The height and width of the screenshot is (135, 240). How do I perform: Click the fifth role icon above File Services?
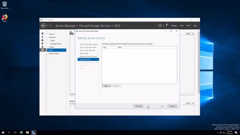[42, 46]
